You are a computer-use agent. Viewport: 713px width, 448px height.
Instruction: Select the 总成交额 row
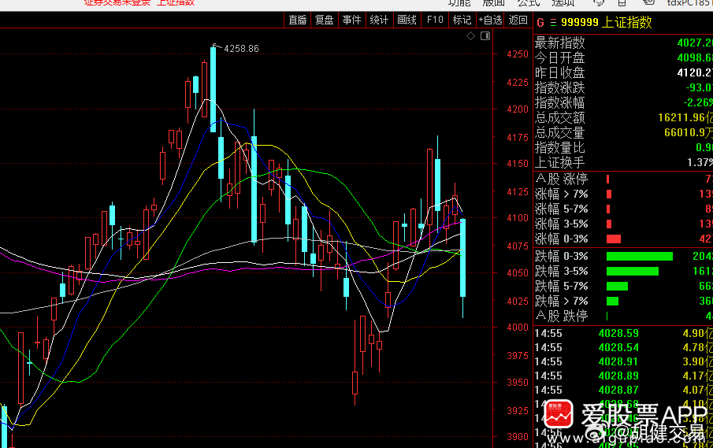click(623, 117)
